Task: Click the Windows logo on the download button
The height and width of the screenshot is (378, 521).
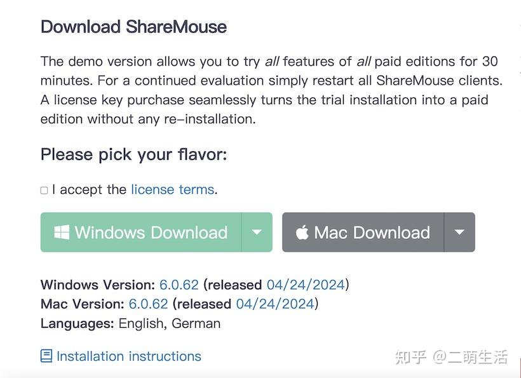Action: (x=62, y=233)
